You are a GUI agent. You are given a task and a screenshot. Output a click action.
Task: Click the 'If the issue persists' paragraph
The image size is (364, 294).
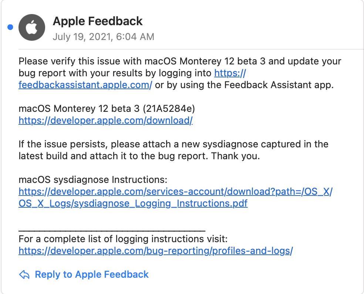point(173,150)
